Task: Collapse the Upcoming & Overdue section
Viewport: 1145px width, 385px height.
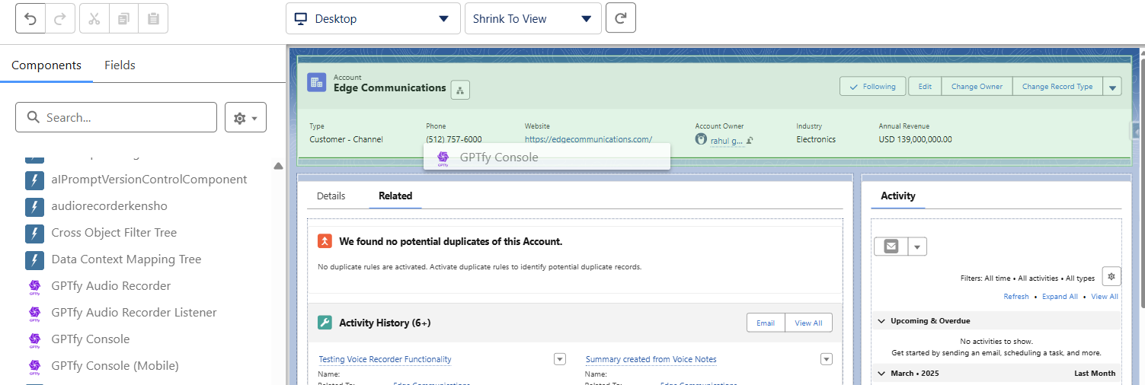Action: [882, 321]
